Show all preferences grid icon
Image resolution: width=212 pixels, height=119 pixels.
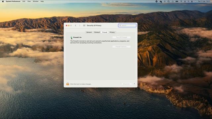(x=84, y=25)
